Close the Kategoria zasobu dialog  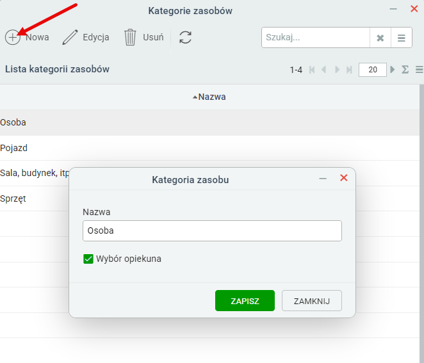tap(344, 178)
